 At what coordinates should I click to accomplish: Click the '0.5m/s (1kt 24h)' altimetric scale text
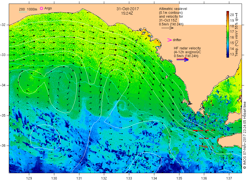pyautogui.click(x=171, y=24)
